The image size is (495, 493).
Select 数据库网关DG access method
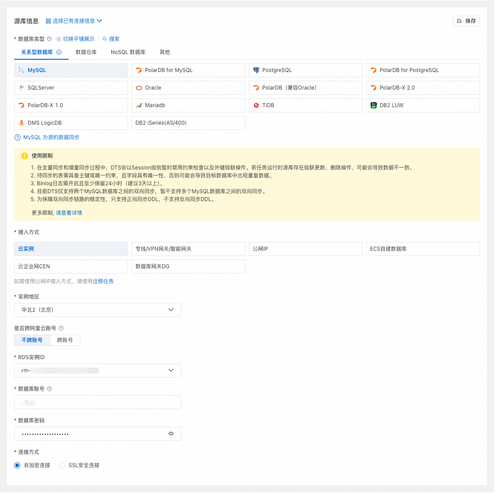point(188,266)
